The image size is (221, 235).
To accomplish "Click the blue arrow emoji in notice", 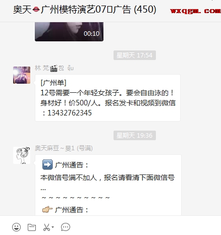I will 47,164.
